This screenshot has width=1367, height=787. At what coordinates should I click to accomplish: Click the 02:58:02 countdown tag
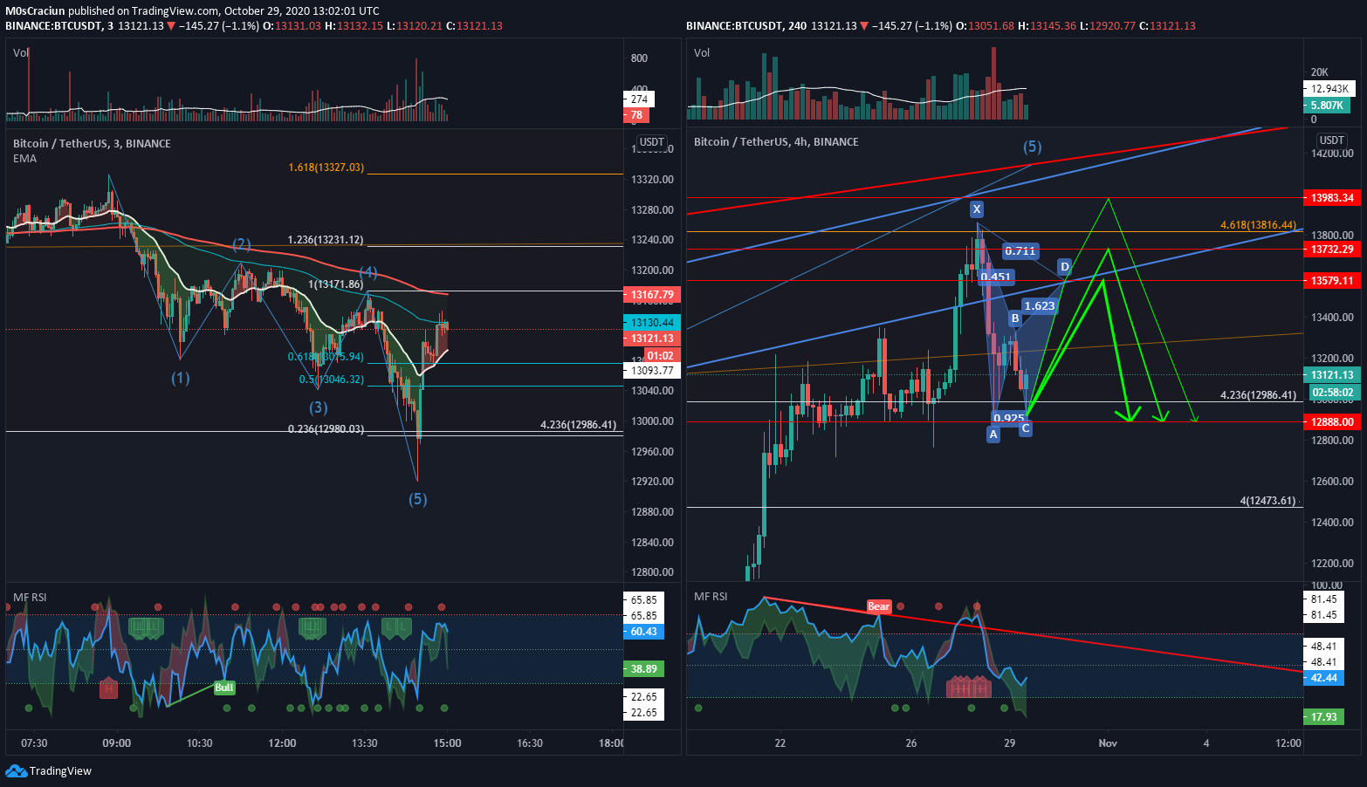[1332, 393]
